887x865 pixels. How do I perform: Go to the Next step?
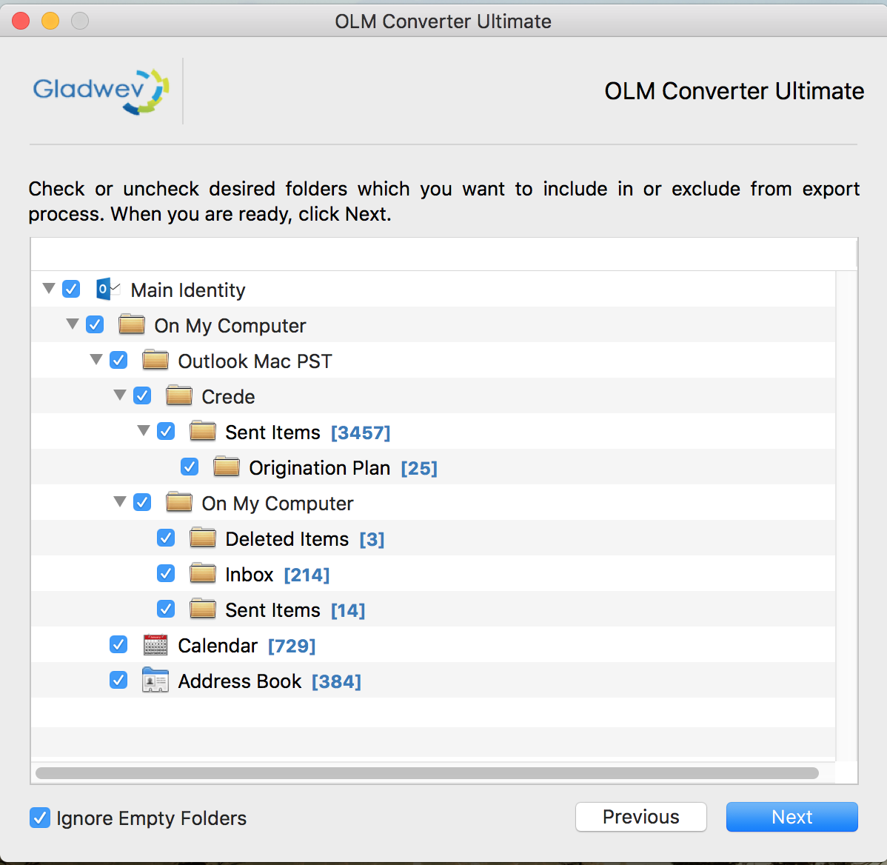point(792,817)
